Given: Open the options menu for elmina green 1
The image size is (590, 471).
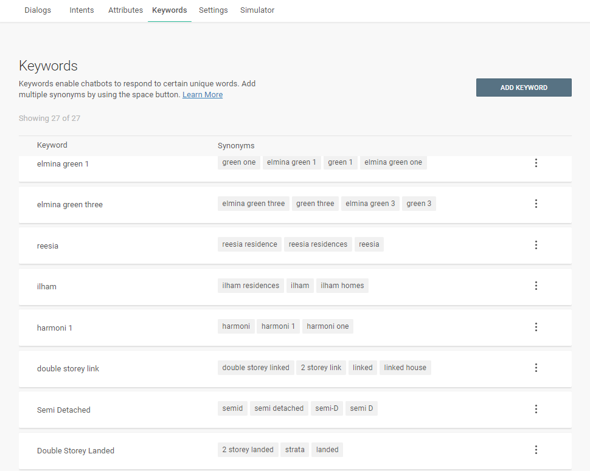Looking at the screenshot, I should pos(536,163).
